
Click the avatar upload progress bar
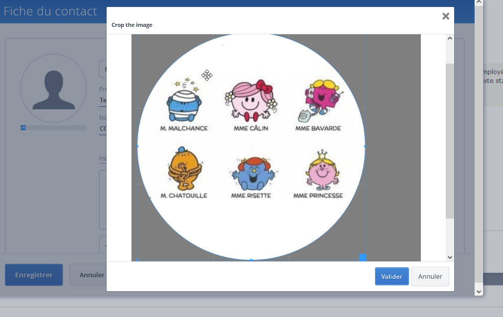pyautogui.click(x=54, y=128)
